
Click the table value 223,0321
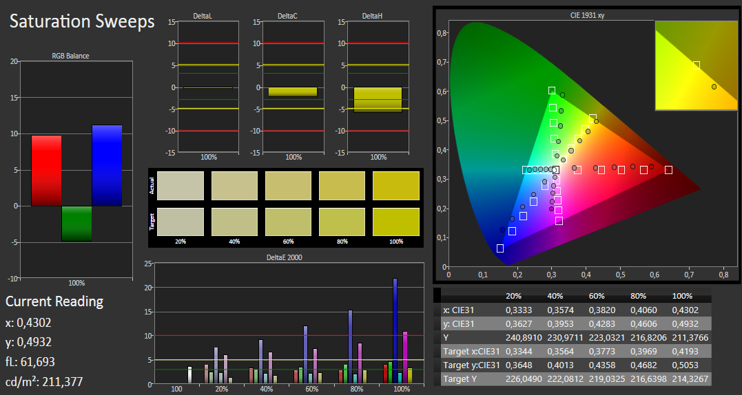pos(607,337)
